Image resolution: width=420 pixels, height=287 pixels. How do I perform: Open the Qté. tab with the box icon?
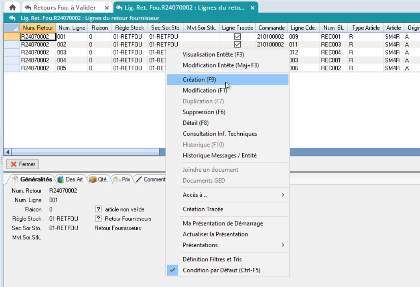(x=99, y=180)
